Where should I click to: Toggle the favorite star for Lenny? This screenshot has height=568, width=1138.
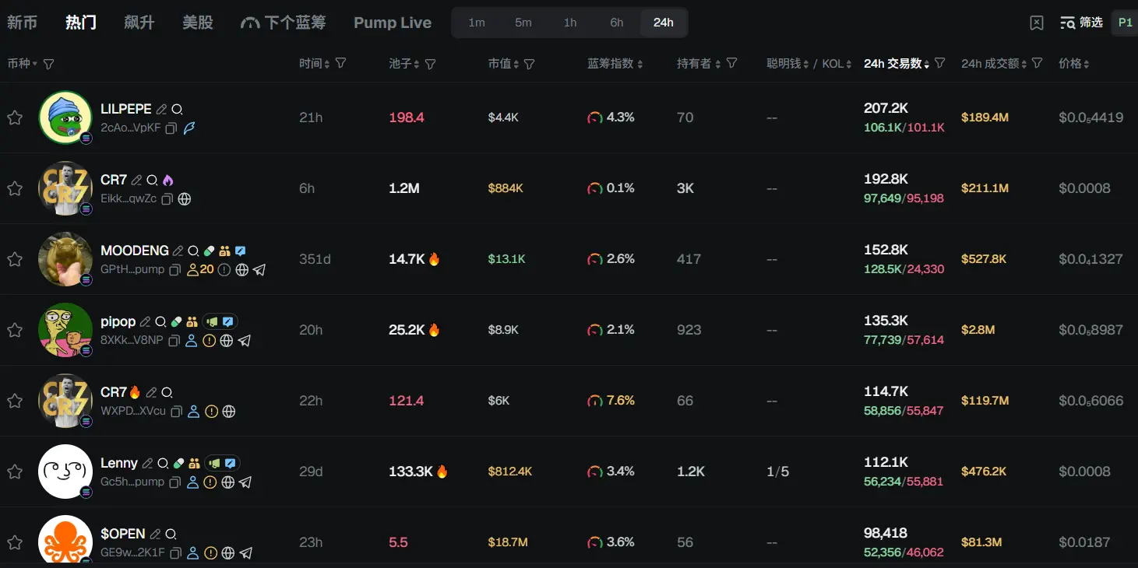point(15,472)
